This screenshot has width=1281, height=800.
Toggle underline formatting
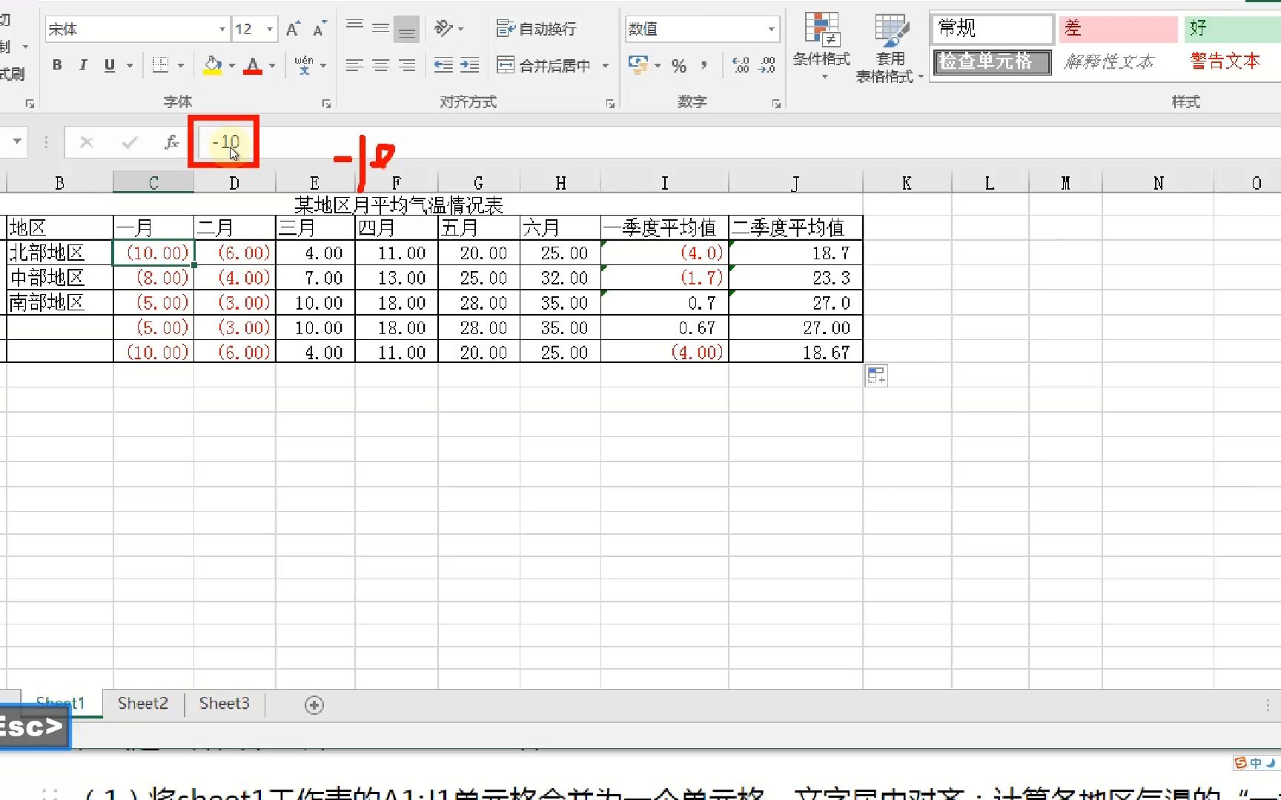(110, 65)
